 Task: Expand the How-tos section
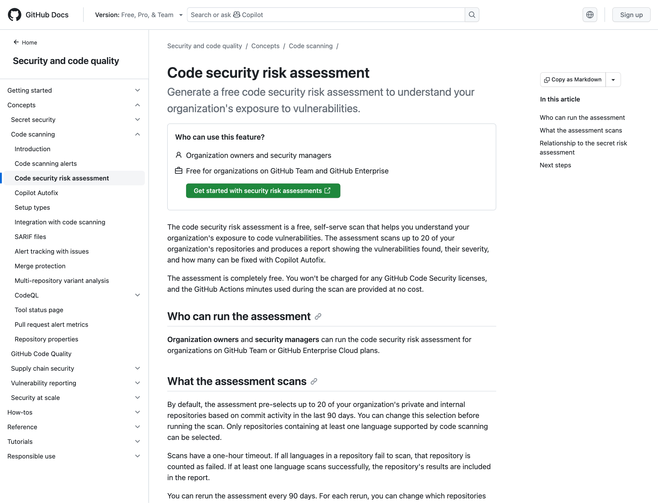(x=137, y=412)
